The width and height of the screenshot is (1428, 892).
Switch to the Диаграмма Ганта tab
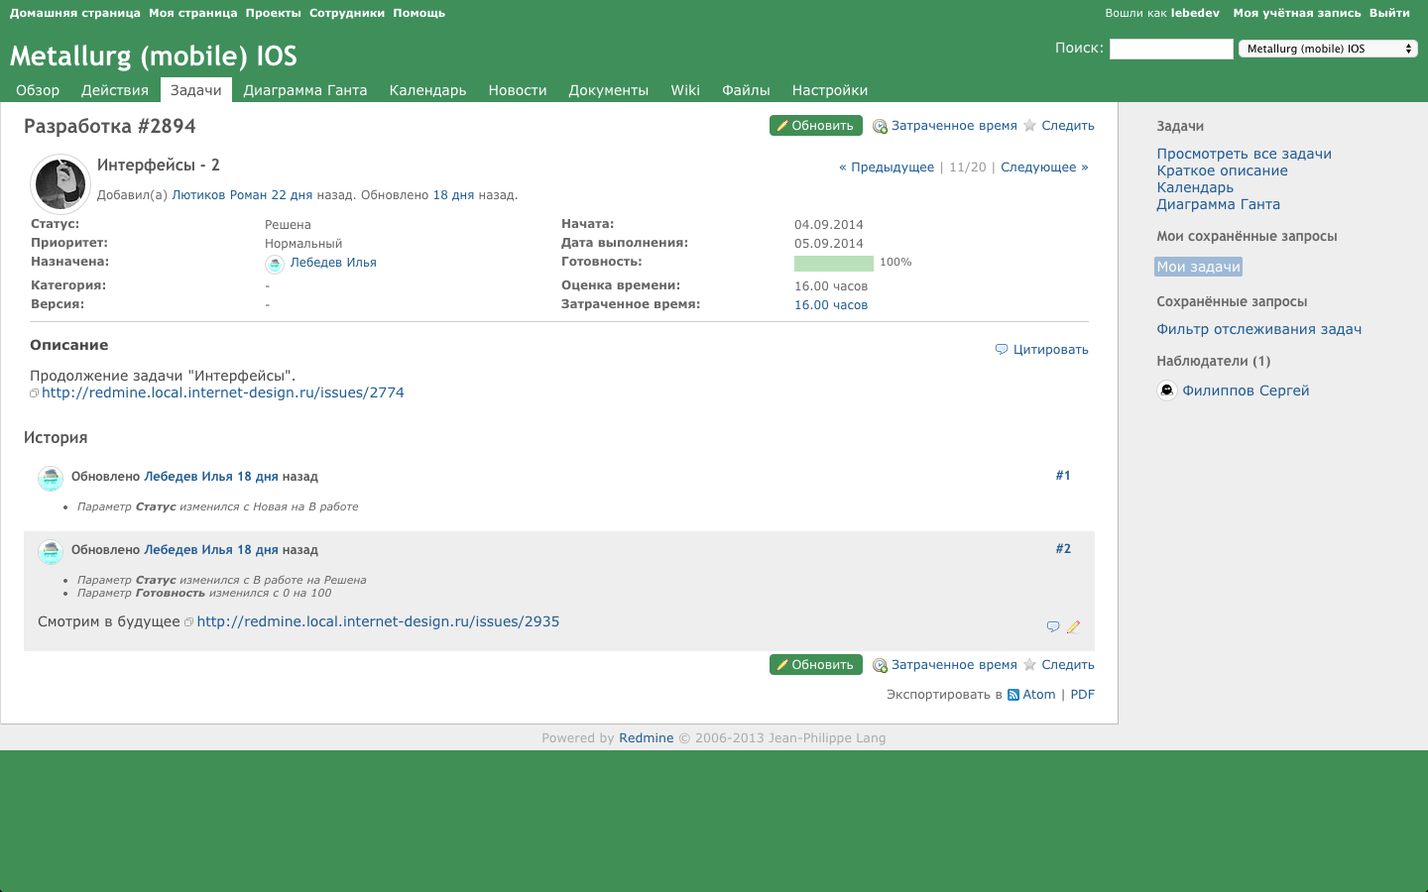(305, 90)
